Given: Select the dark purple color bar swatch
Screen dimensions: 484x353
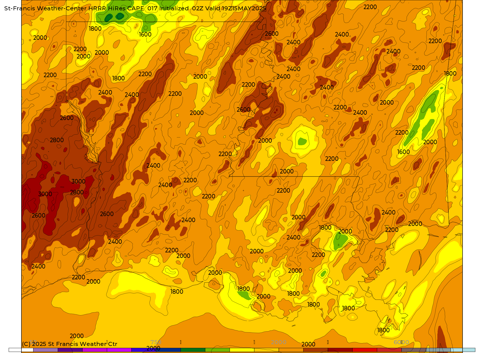Looking at the screenshot, I should [70, 350].
